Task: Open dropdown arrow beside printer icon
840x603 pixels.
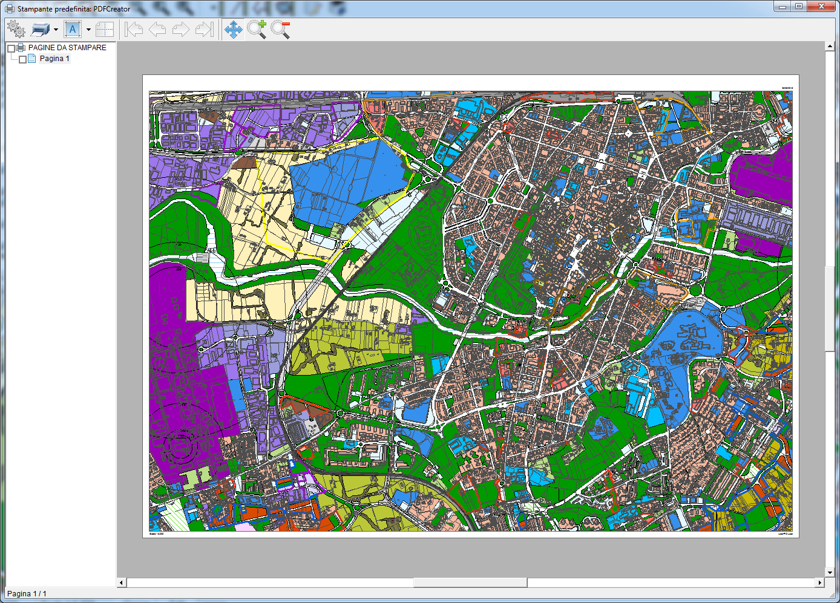Action: tap(56, 29)
